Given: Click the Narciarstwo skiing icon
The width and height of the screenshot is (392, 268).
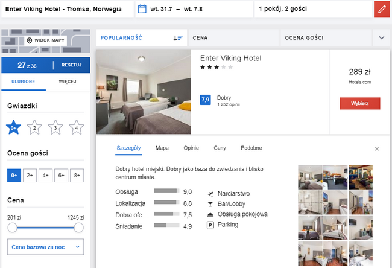Looking at the screenshot, I should point(210,194).
